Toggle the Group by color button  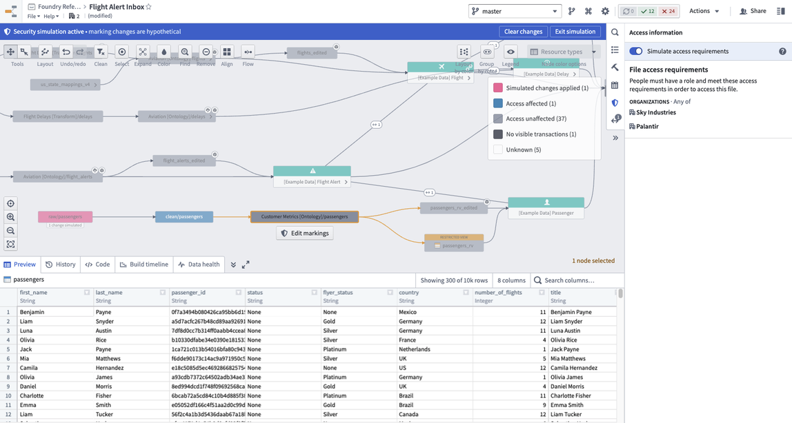tap(487, 52)
